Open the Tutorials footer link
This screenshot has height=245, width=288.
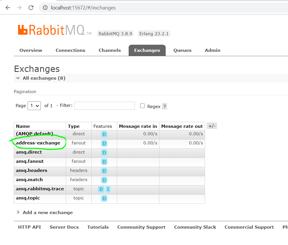tap(98, 227)
